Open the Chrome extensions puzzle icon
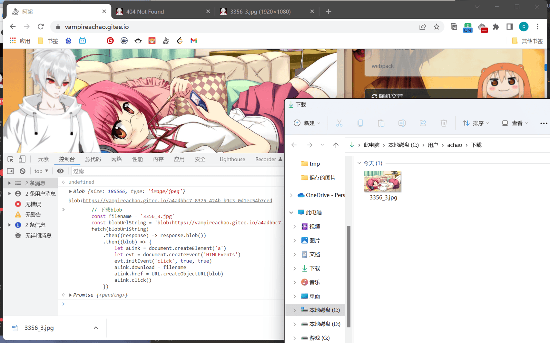 point(496,27)
